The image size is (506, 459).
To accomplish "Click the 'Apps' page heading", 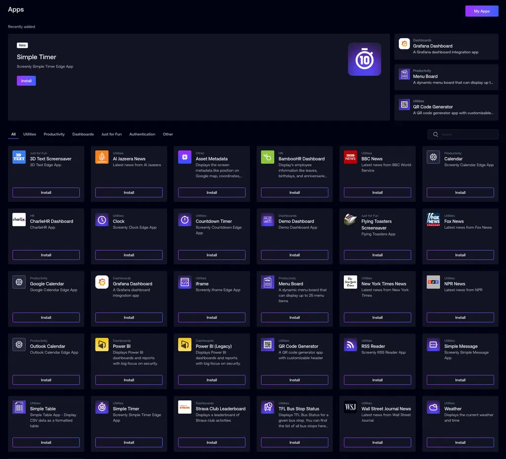I will (x=16, y=9).
